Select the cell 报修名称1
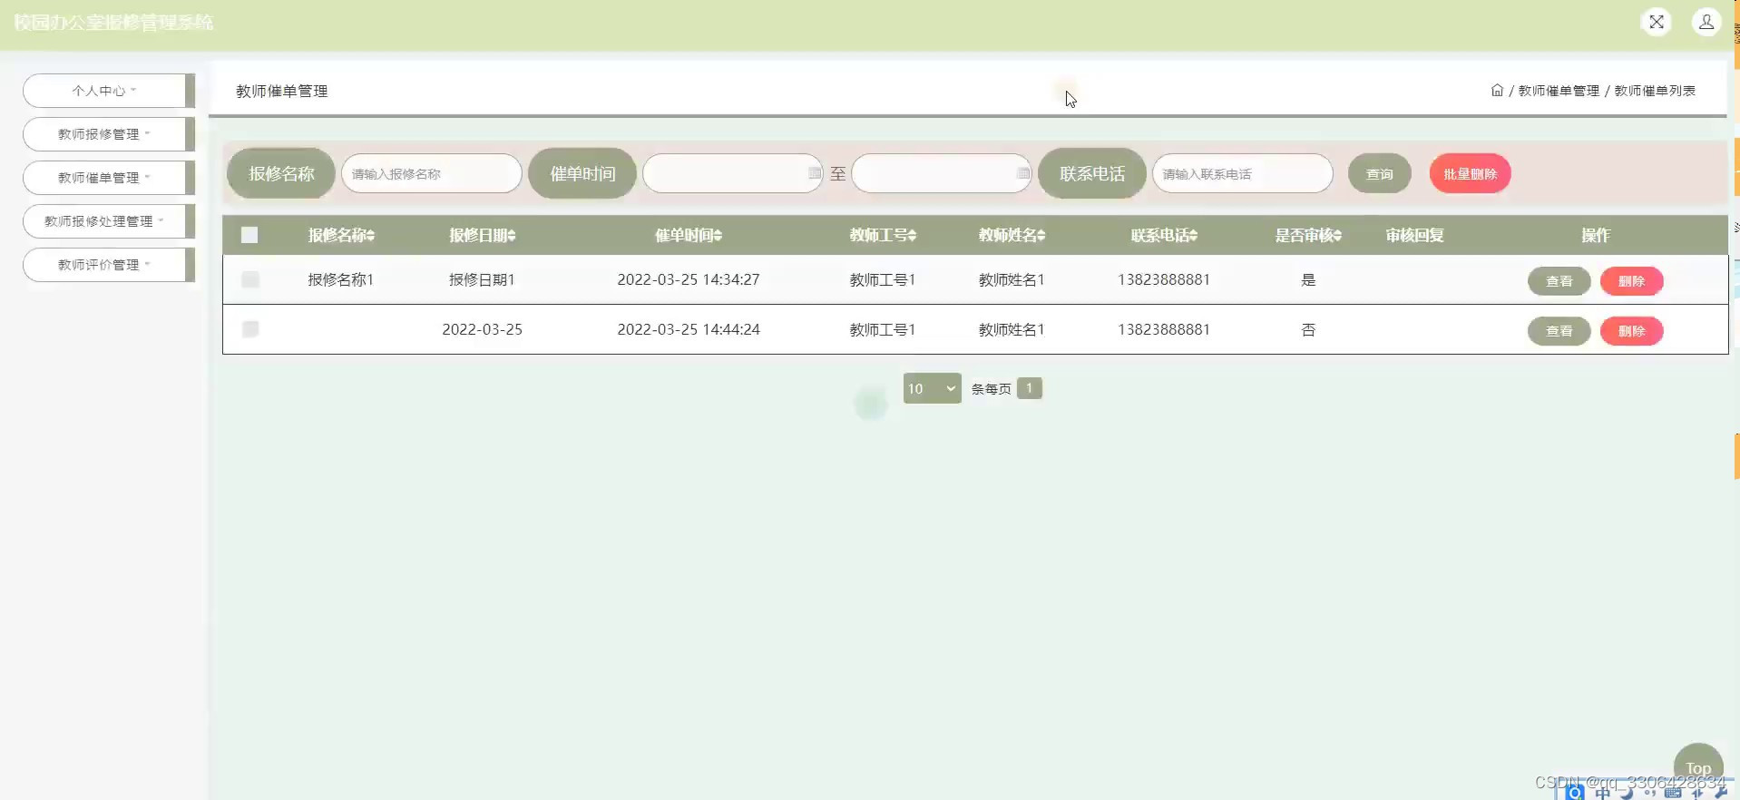The image size is (1740, 800). click(x=341, y=279)
